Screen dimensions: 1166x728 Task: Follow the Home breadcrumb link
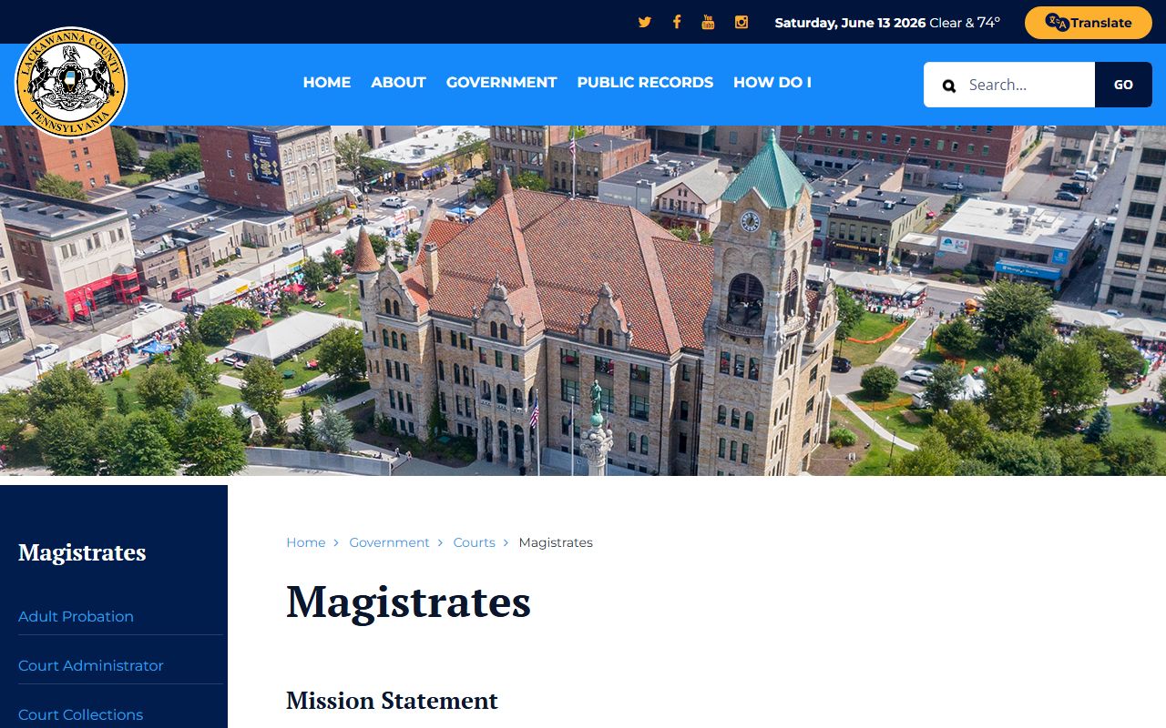pyautogui.click(x=306, y=542)
